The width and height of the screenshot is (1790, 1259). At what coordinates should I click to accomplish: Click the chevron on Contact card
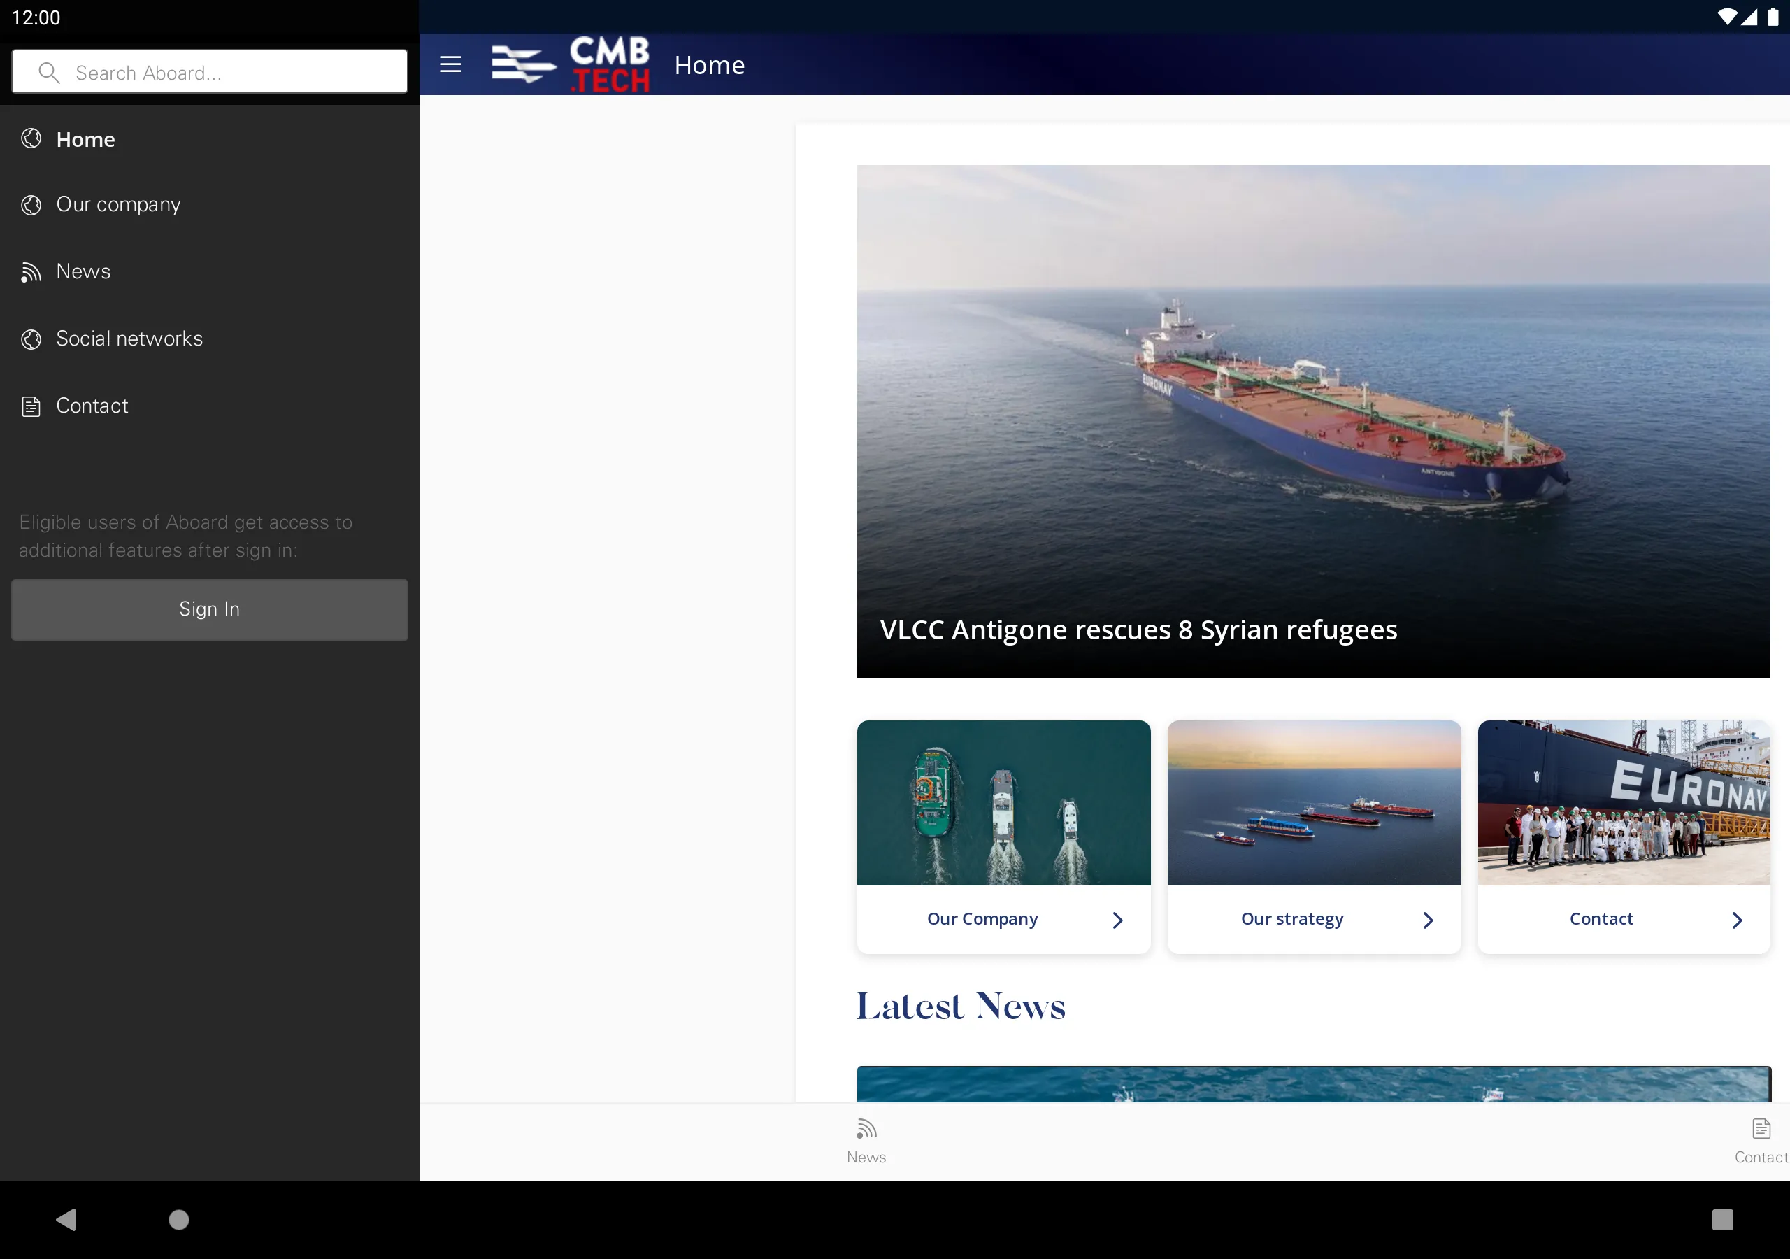(1736, 920)
